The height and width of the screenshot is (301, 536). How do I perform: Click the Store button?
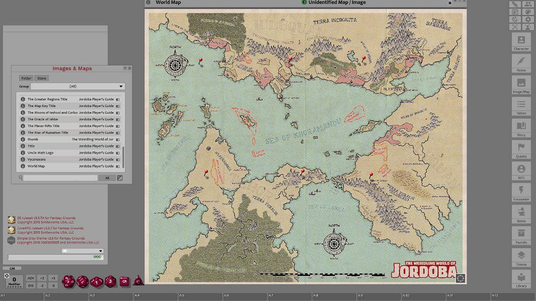tap(42, 78)
